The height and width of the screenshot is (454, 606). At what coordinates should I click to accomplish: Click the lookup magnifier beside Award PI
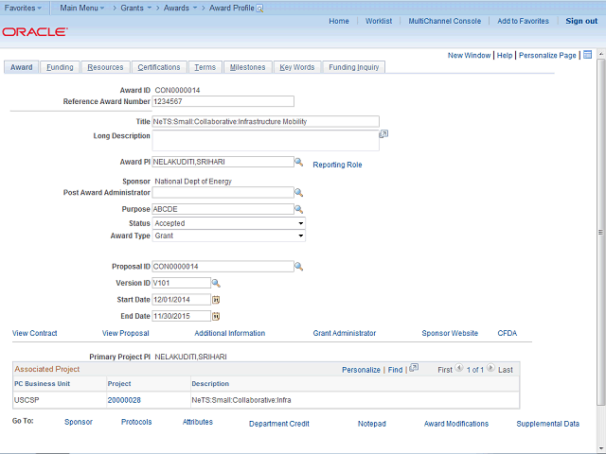[x=298, y=163]
